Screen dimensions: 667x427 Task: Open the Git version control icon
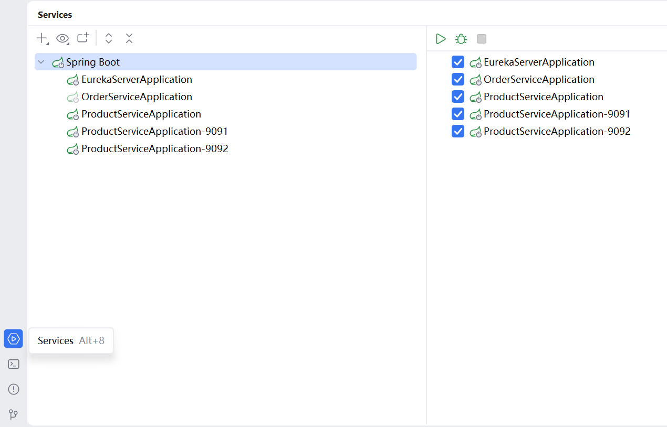(14, 414)
